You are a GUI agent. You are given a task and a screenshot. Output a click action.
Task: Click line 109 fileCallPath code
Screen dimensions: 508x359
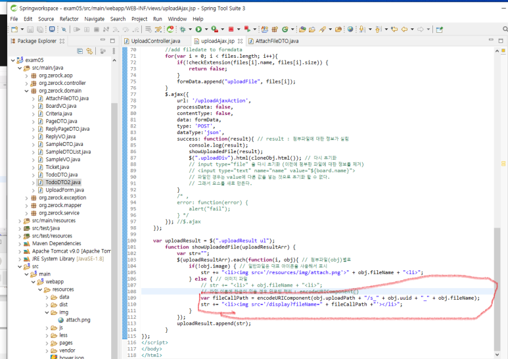tap(340, 298)
